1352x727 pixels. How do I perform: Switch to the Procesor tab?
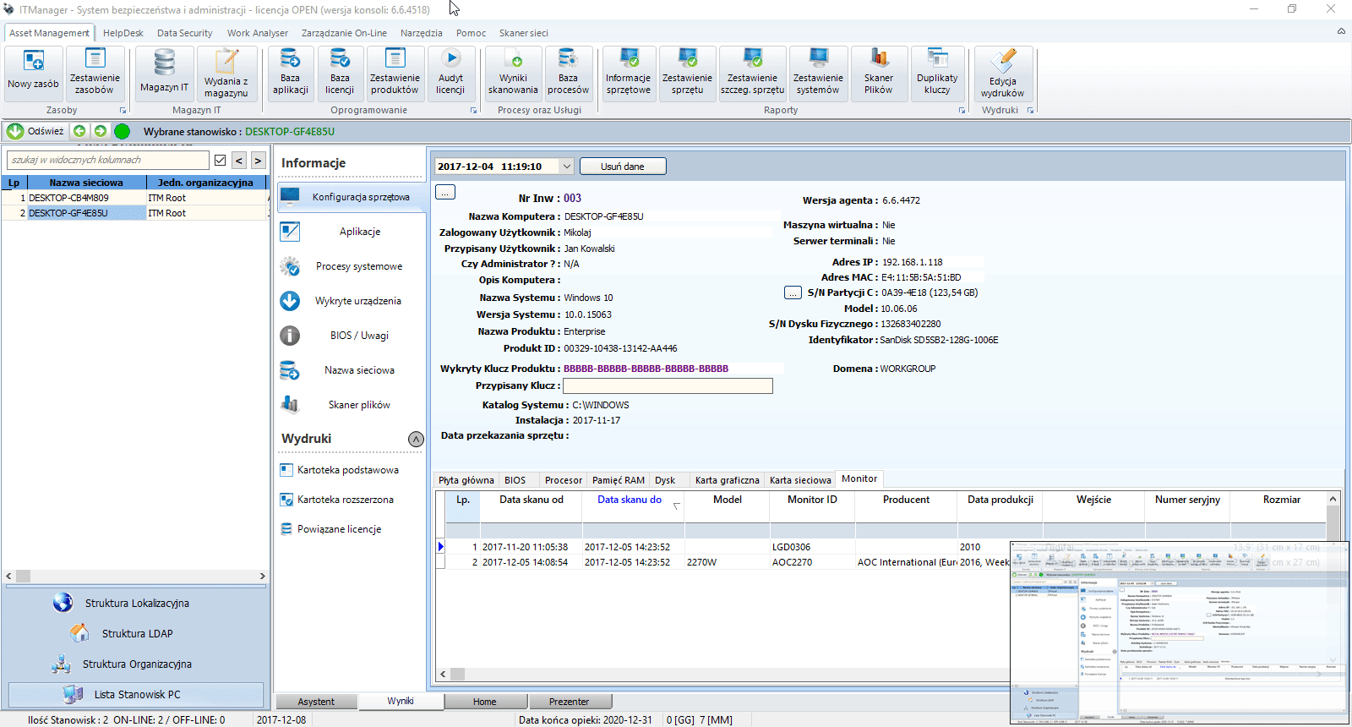click(x=564, y=480)
